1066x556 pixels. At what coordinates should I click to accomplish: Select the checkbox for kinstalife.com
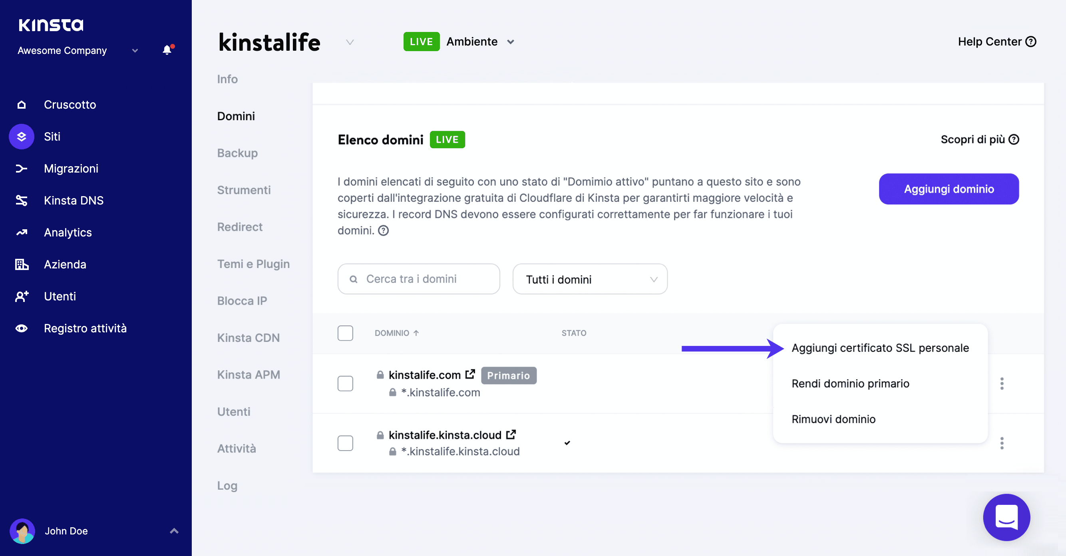[x=345, y=383]
